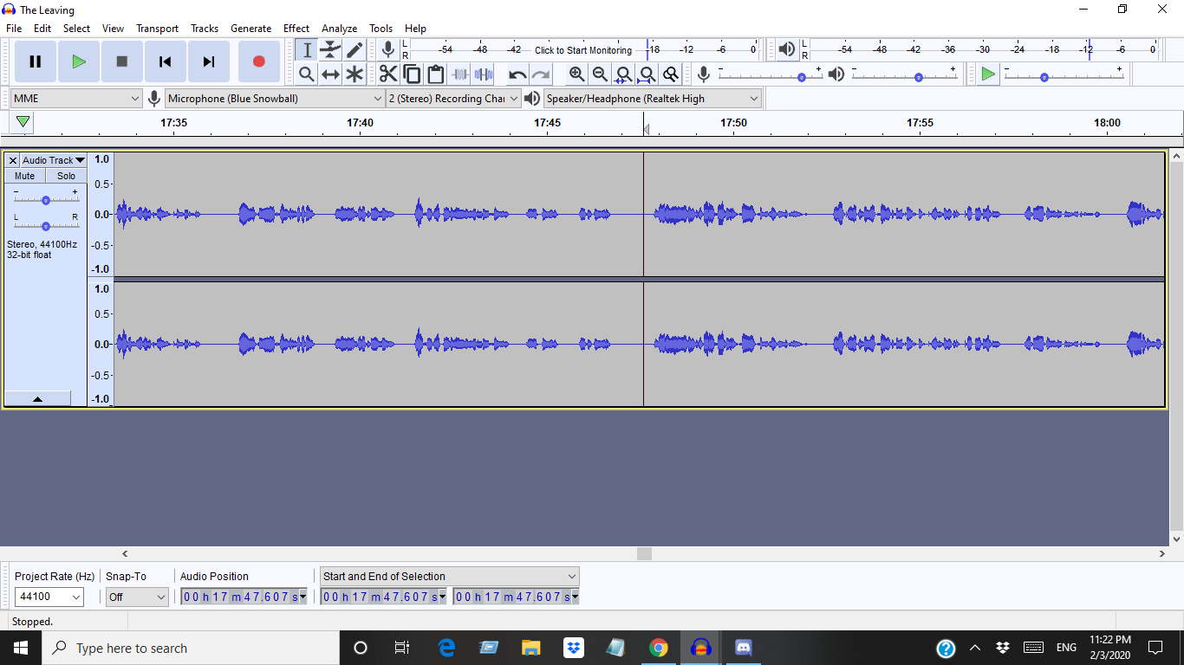This screenshot has width=1184, height=665.
Task: Select the Envelope tool
Action: [x=330, y=50]
